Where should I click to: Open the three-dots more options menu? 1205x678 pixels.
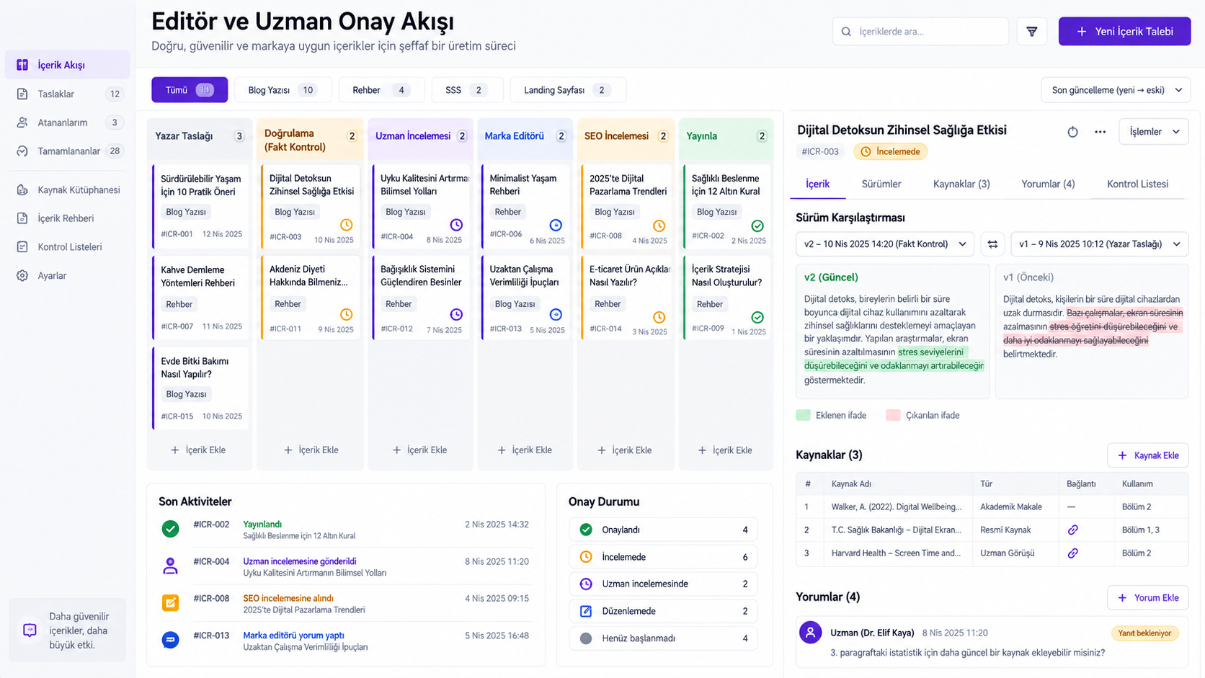(1100, 132)
